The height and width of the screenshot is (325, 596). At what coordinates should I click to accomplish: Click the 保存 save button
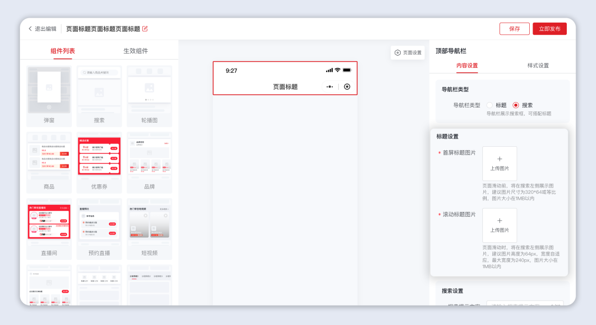pyautogui.click(x=514, y=28)
